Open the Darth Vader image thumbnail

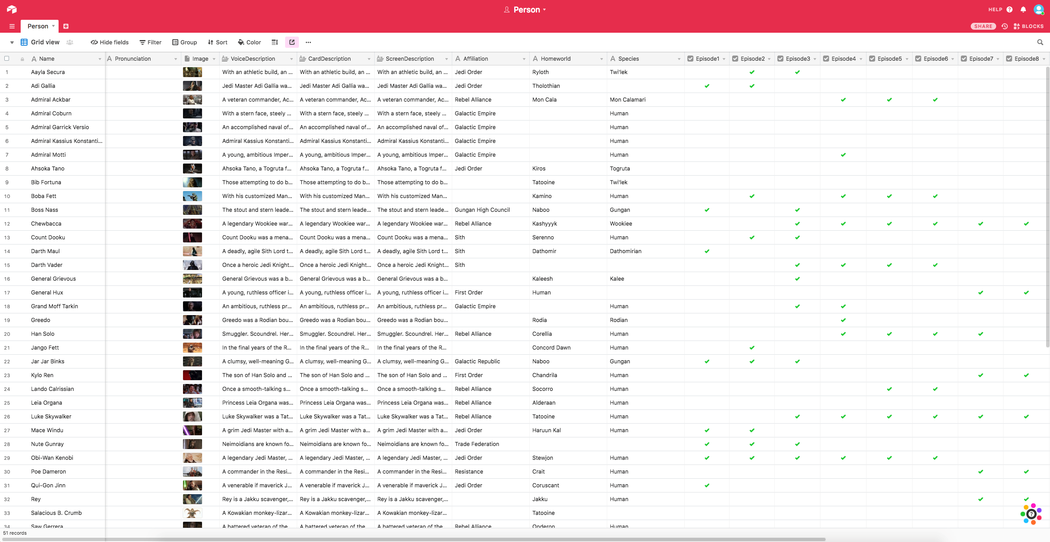coord(192,265)
